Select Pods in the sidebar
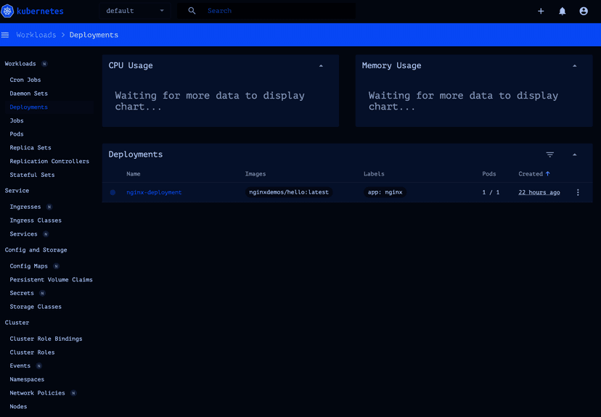The width and height of the screenshot is (601, 417). click(x=17, y=134)
